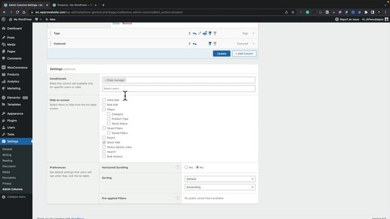Click My WordPress site name link
The image size is (390, 219).
(x=20, y=19)
